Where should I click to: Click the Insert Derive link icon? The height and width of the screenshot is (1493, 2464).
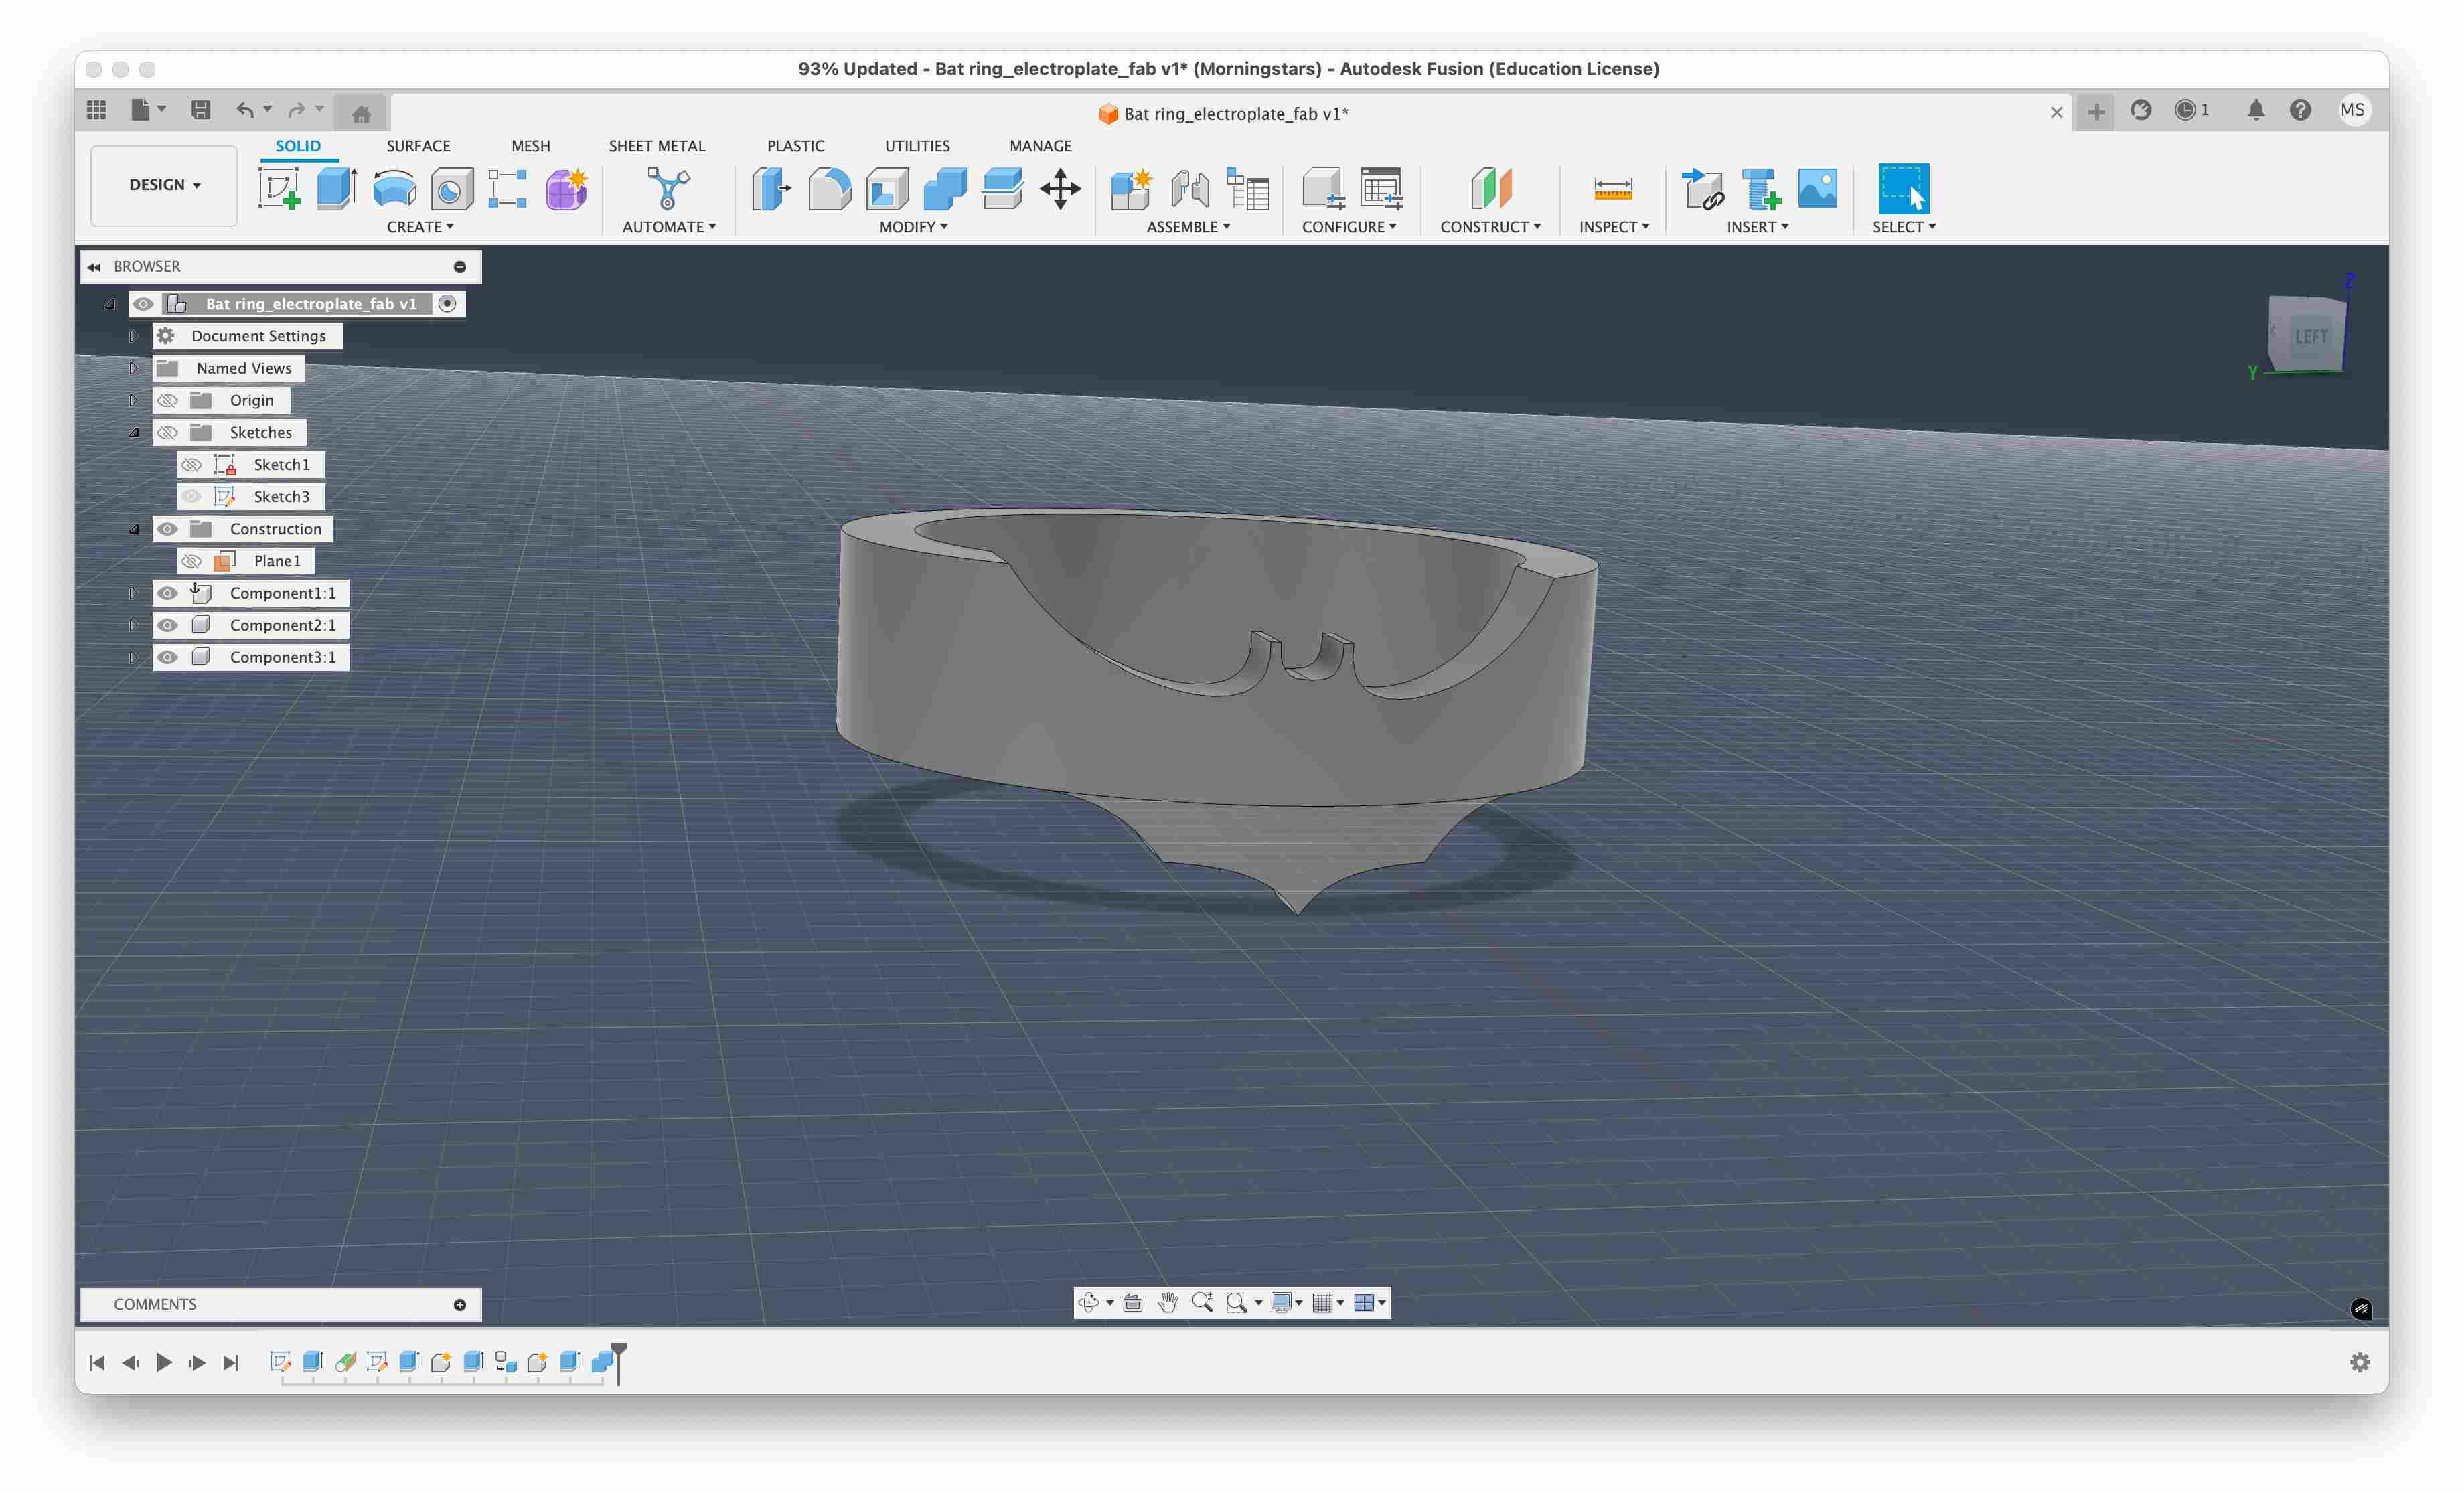click(1702, 188)
